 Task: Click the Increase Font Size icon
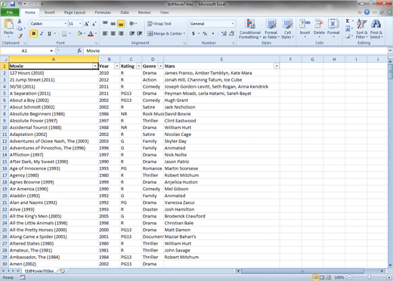pos(86,24)
